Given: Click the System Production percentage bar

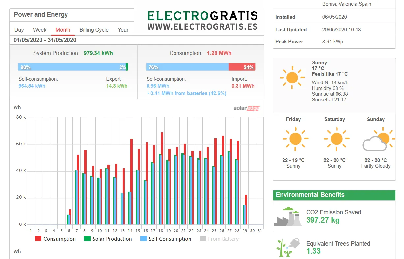Looking at the screenshot, I should (72, 67).
